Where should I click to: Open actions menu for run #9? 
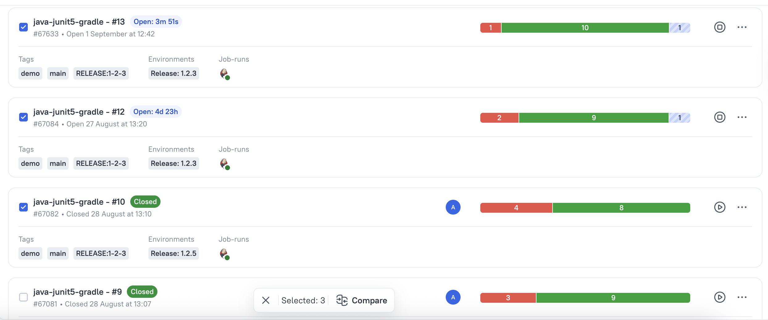(742, 297)
